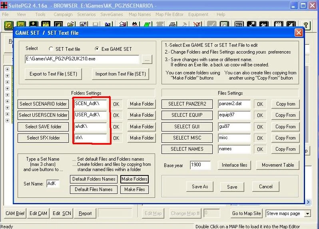Select the SET Text file radio option

point(51,49)
